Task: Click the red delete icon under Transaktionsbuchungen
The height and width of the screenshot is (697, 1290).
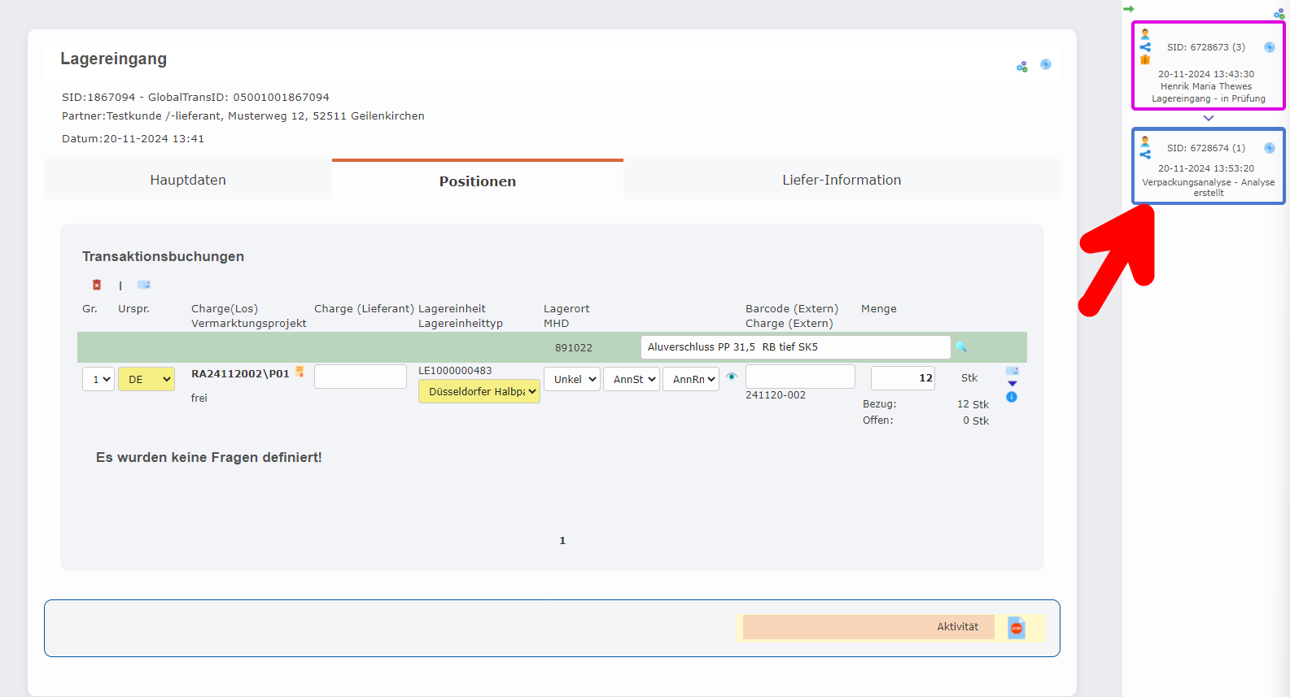Action: pos(97,285)
